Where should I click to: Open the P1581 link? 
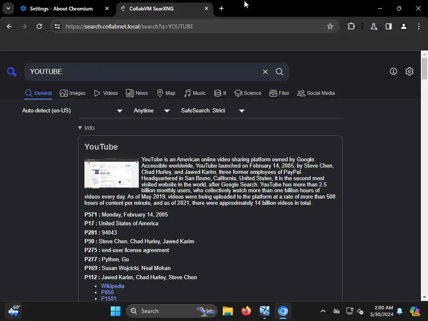[x=109, y=298]
